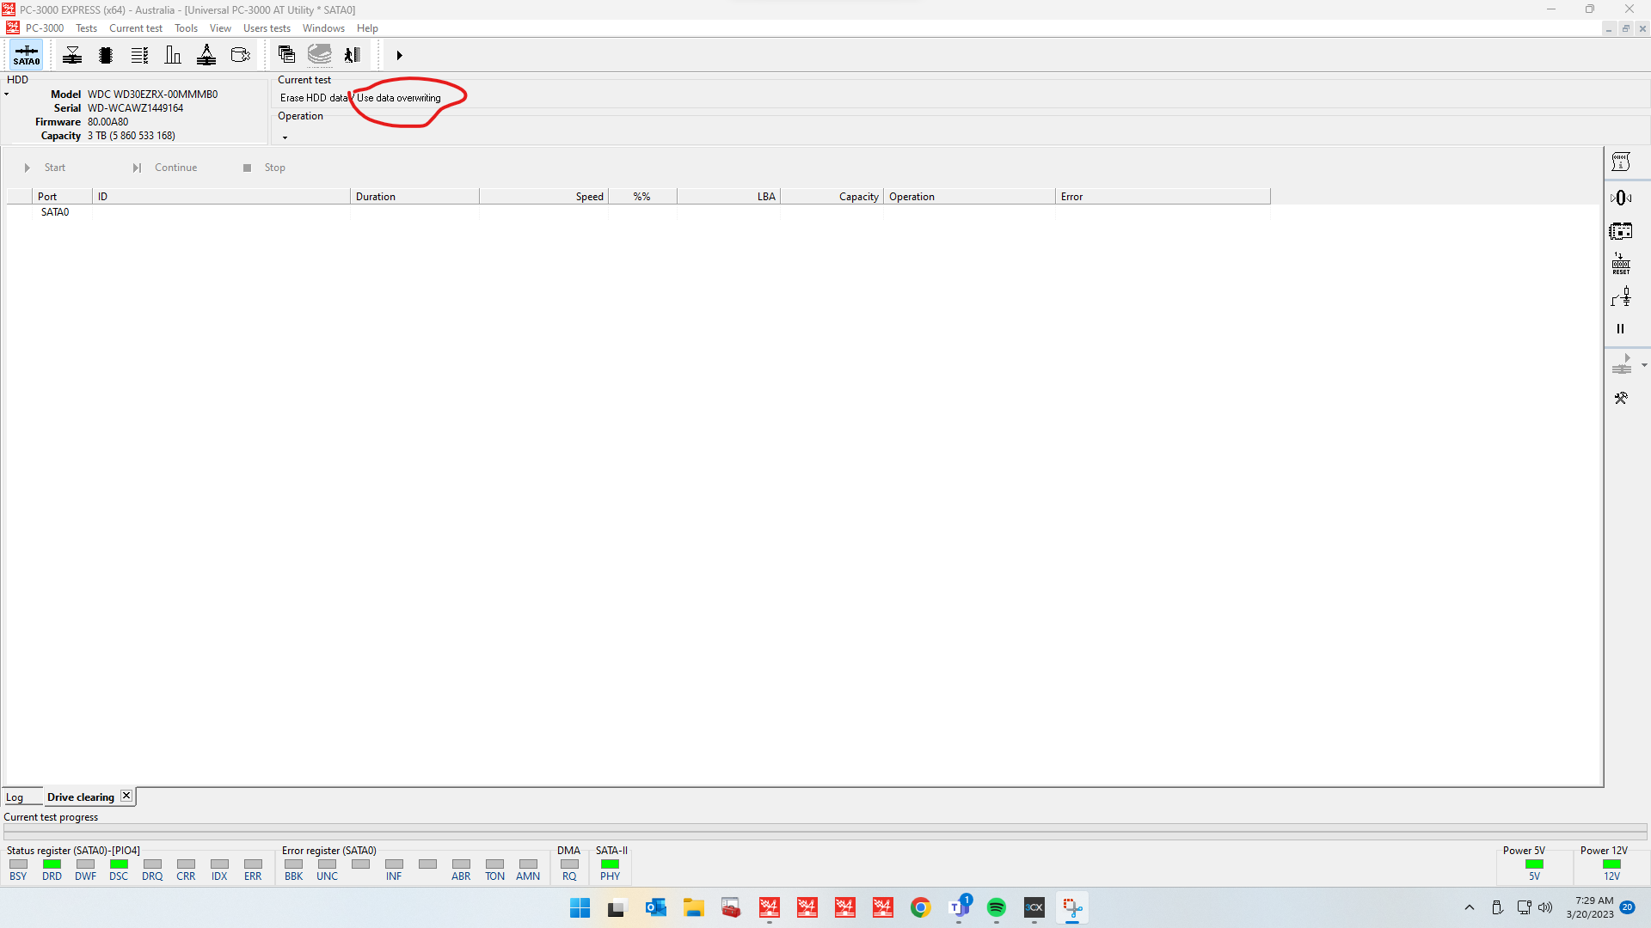Click the pause icon in right sidebar
Viewport: 1651px width, 928px height.
(1621, 329)
